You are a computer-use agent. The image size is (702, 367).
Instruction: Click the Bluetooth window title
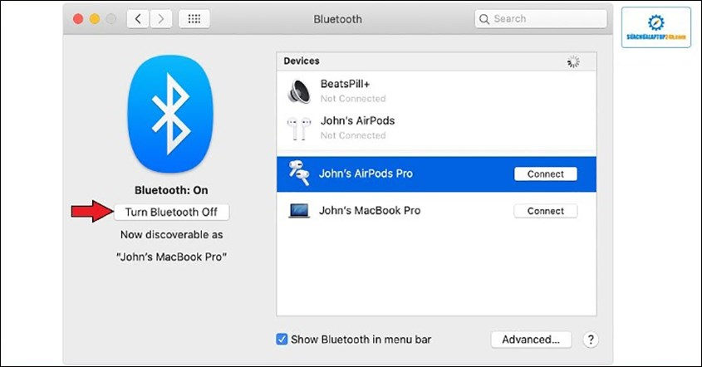click(337, 19)
